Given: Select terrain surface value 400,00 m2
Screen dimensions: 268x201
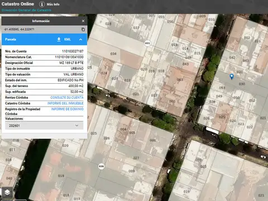Looking at the screenshot, I should [76, 86].
